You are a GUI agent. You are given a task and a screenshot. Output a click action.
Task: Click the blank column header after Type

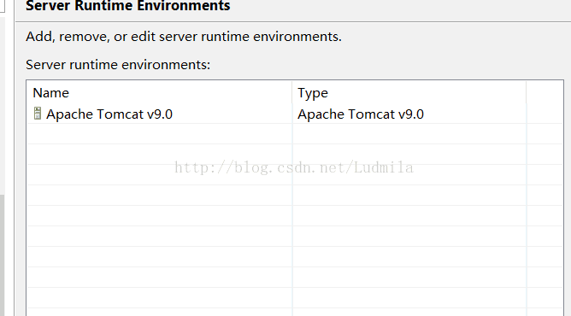545,93
